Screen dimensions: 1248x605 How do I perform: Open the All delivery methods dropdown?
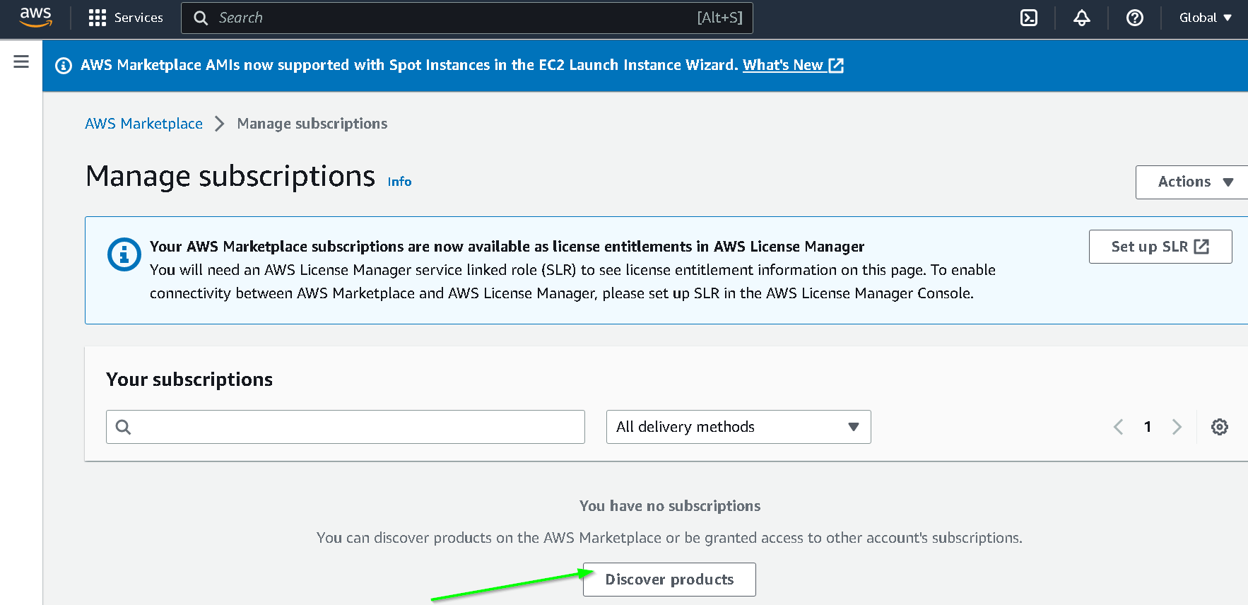(738, 427)
